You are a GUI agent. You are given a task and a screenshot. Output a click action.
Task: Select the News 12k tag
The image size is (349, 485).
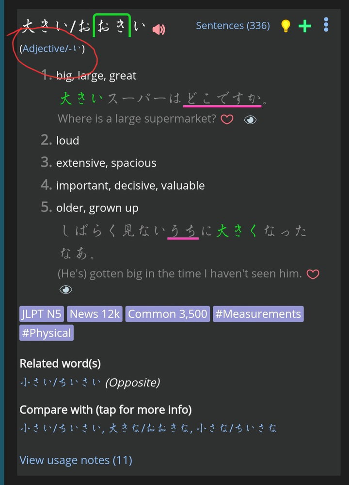[95, 314]
